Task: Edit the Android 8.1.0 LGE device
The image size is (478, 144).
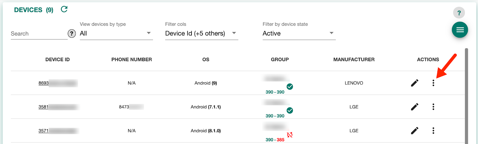Action: [415, 131]
